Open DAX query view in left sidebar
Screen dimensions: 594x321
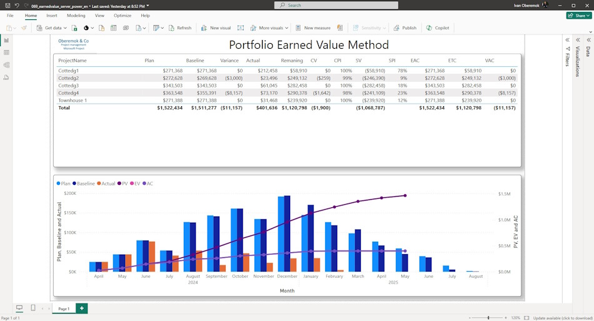[6, 77]
